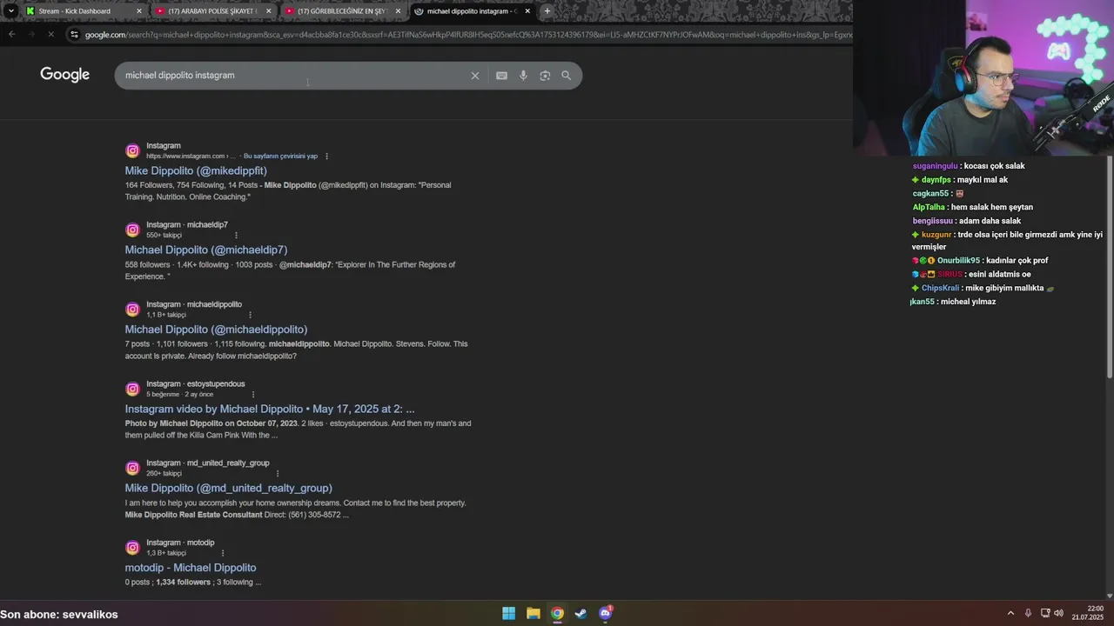Screen dimensions: 1114x626
Task: Open the motodip - Michael Dippolito result
Action: click(x=191, y=568)
